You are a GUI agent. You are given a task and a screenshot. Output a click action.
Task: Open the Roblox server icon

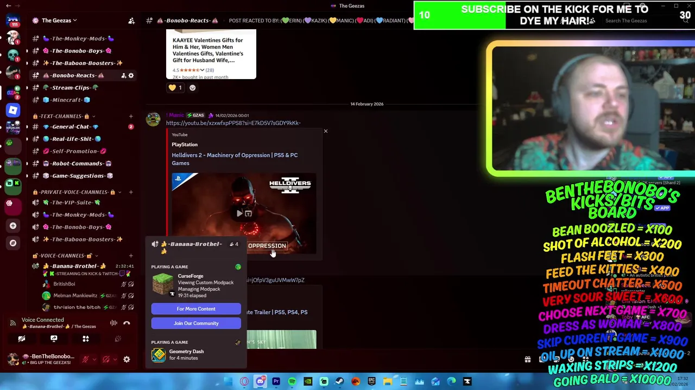click(x=13, y=110)
